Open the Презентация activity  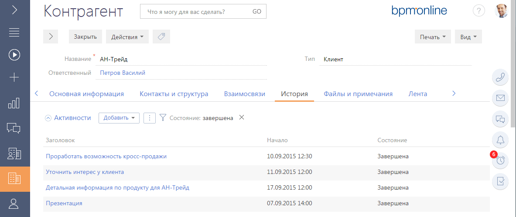64,203
